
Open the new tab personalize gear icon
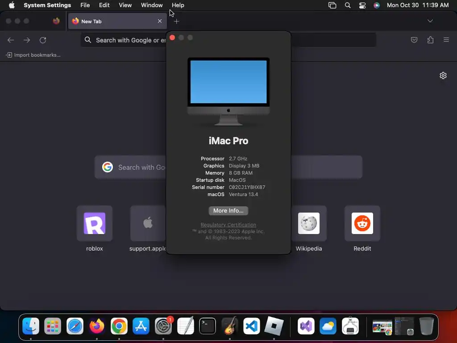443,75
